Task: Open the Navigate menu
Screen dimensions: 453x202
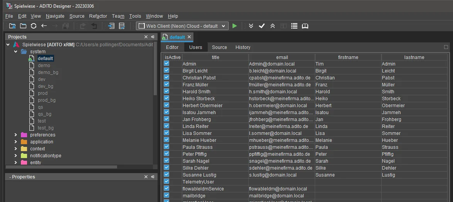Action: [x=55, y=16]
